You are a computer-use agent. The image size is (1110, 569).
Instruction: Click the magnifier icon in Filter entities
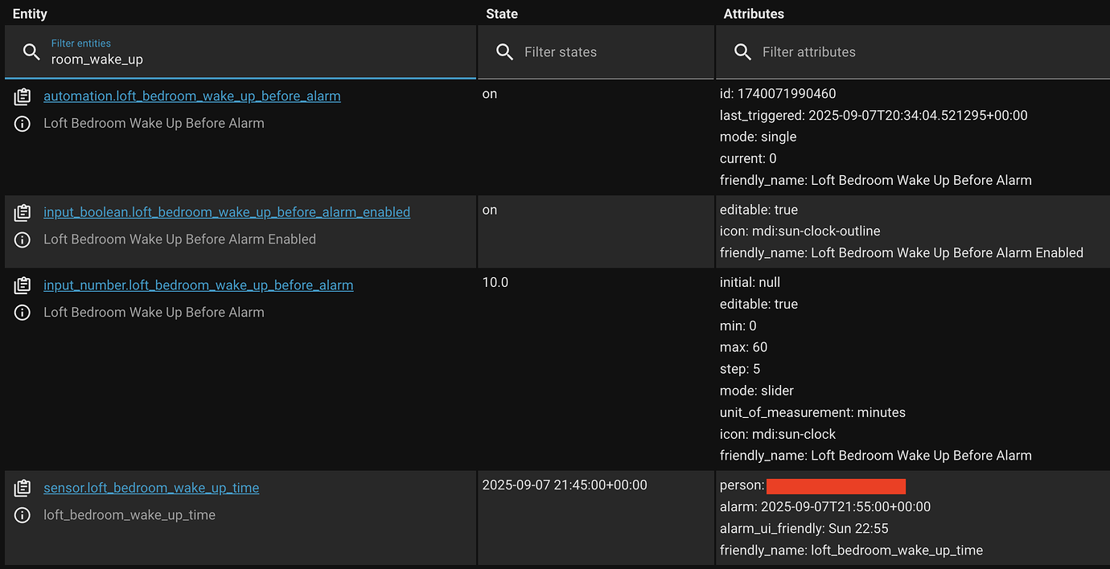(x=31, y=51)
